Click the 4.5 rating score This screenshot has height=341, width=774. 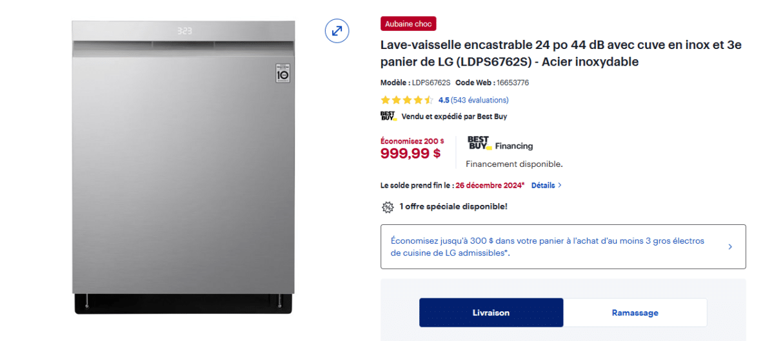point(444,100)
